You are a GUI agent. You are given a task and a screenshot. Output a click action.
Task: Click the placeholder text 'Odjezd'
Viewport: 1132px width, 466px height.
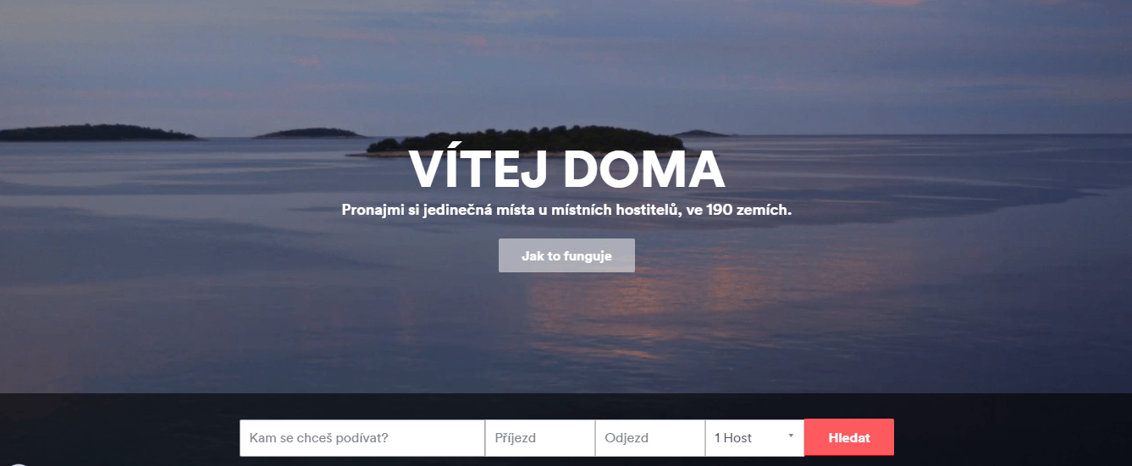627,438
